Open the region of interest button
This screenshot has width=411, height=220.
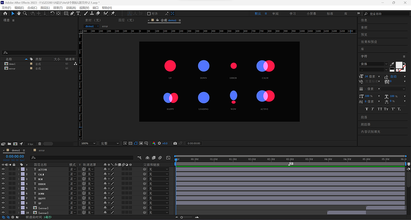141,143
